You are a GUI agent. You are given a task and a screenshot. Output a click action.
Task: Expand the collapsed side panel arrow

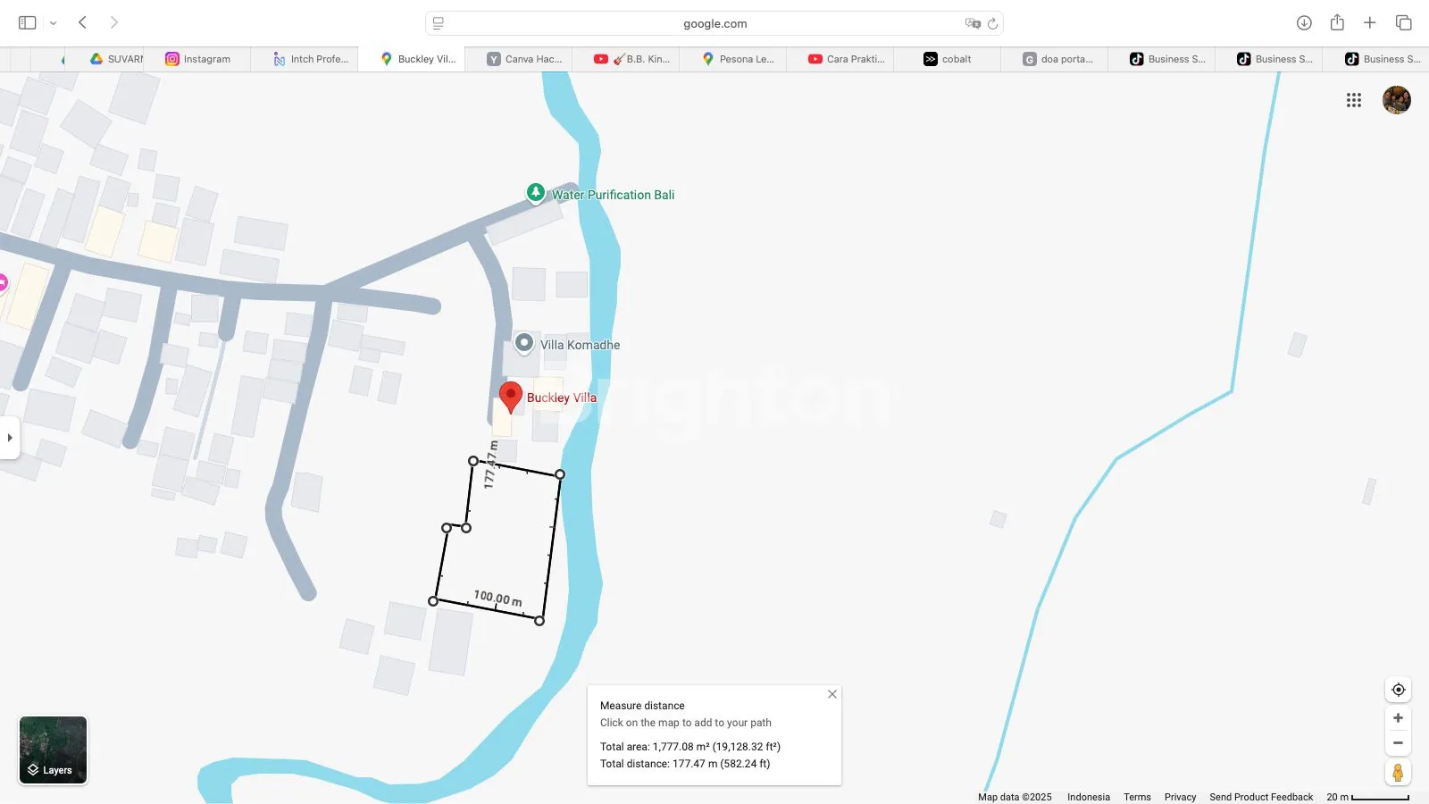point(10,438)
